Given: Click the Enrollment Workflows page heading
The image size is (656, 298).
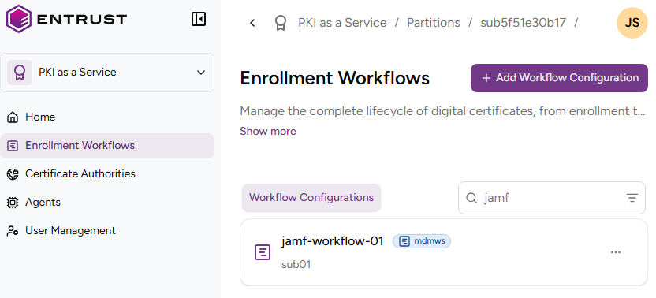Looking at the screenshot, I should pos(334,78).
